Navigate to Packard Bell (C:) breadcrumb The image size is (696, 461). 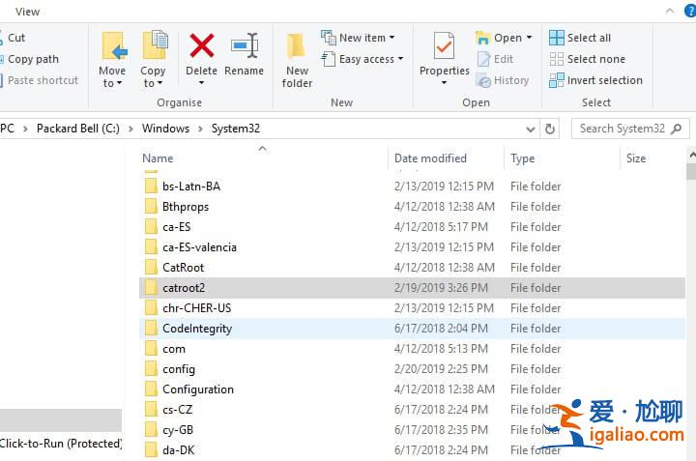pos(78,129)
